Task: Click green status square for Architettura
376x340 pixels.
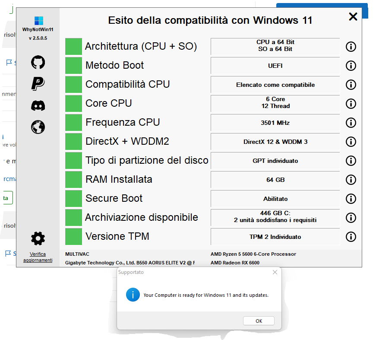Action: click(74, 47)
